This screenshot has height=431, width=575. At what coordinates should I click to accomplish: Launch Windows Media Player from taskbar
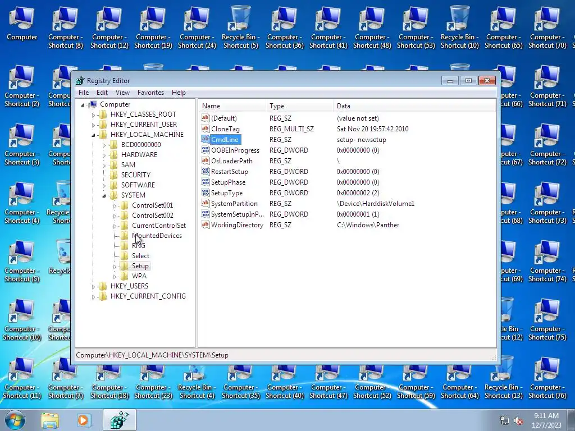click(83, 420)
